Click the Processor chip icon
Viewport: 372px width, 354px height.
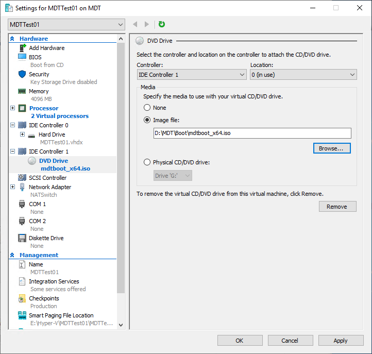click(22, 108)
